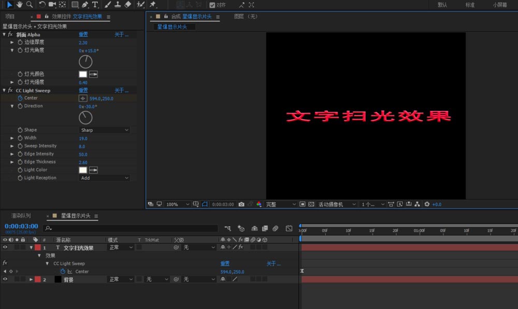Select the Horizontal Type tool
The height and width of the screenshot is (309, 518).
coord(95,5)
